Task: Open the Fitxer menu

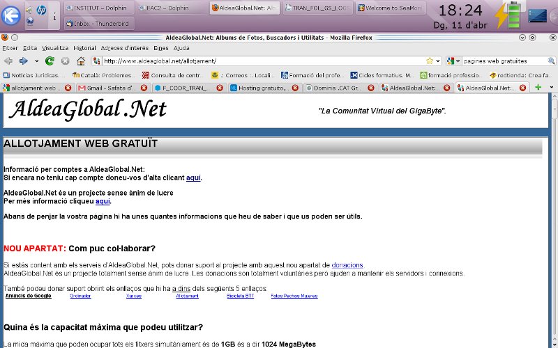Action: point(10,48)
